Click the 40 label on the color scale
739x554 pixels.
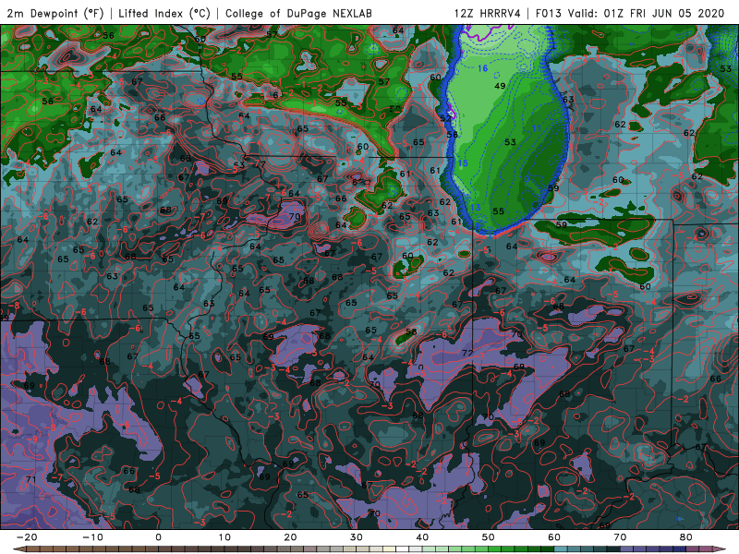422,537
